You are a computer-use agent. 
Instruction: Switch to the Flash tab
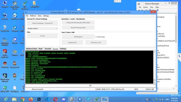tap(40, 49)
